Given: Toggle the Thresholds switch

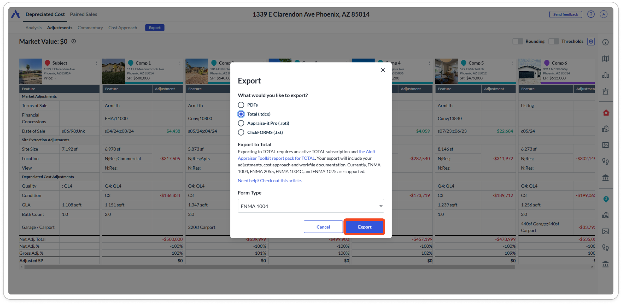Looking at the screenshot, I should tap(553, 41).
